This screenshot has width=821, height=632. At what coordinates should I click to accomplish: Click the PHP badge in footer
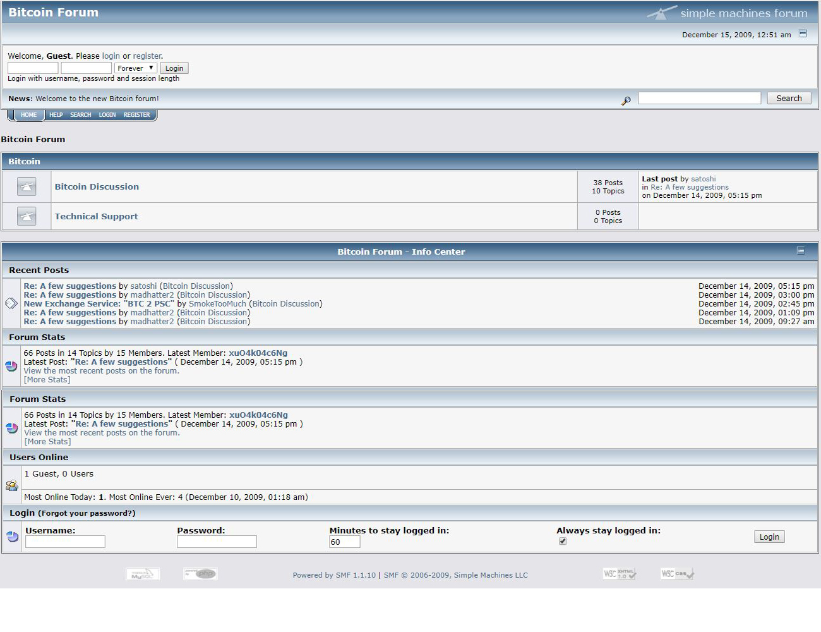click(x=200, y=574)
